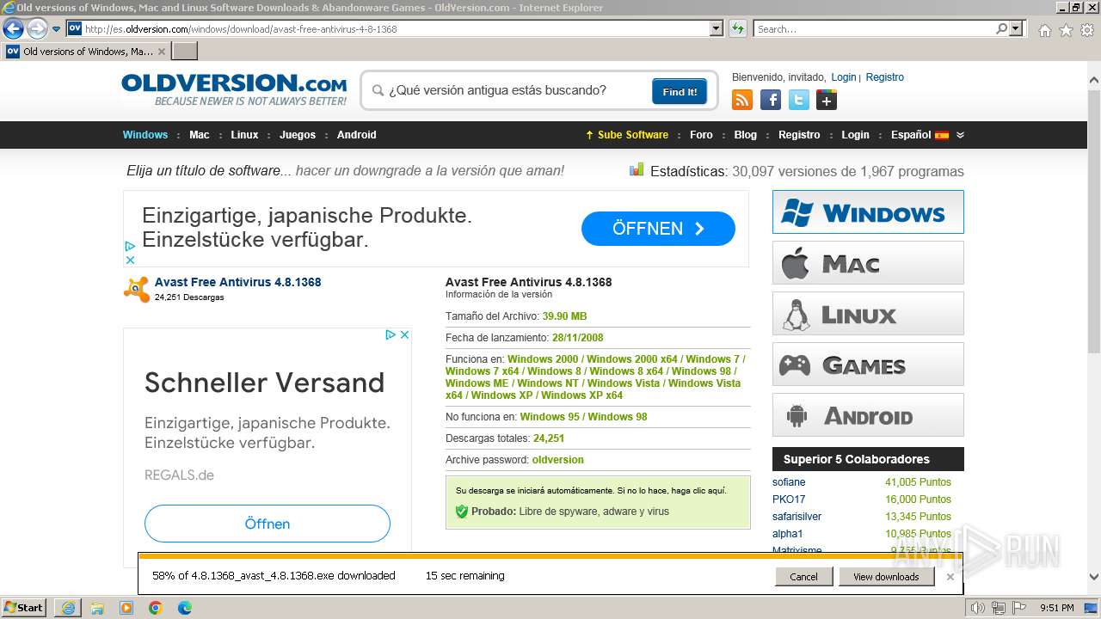The image size is (1101, 619).
Task: Click Sube Software in navigation bar
Action: [627, 135]
